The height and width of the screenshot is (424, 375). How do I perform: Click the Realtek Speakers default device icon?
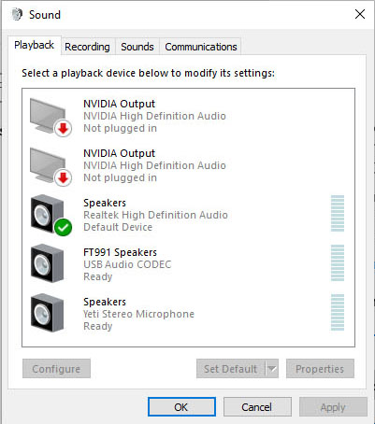(x=51, y=215)
